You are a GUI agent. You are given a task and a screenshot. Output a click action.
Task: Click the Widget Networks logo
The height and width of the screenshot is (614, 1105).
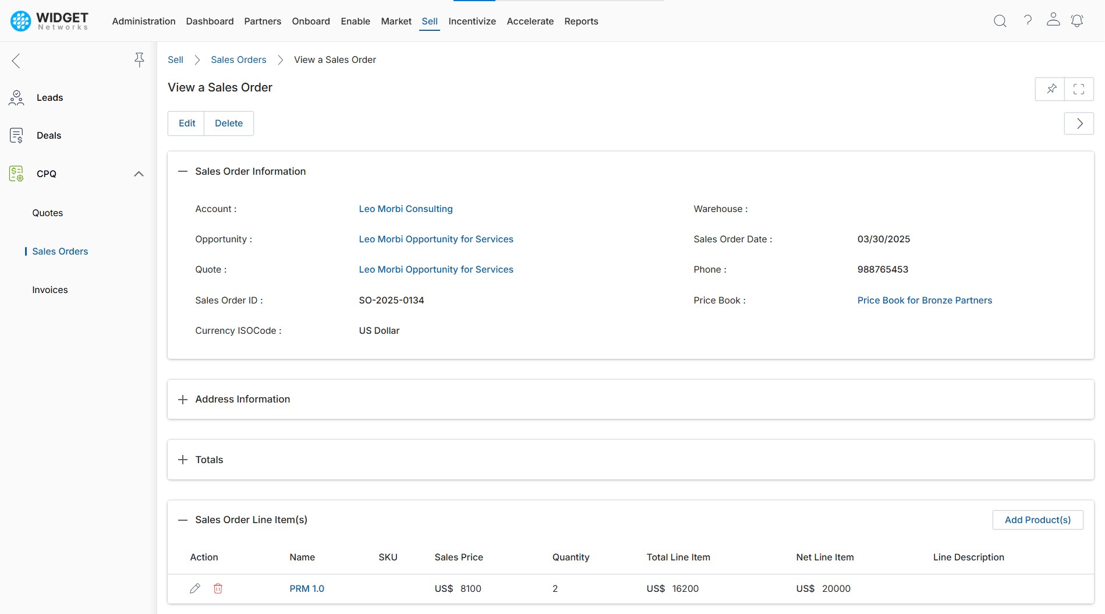(x=49, y=21)
